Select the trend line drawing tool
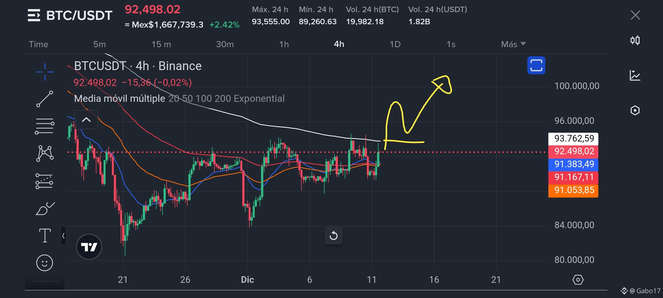This screenshot has width=663, height=298. [44, 99]
